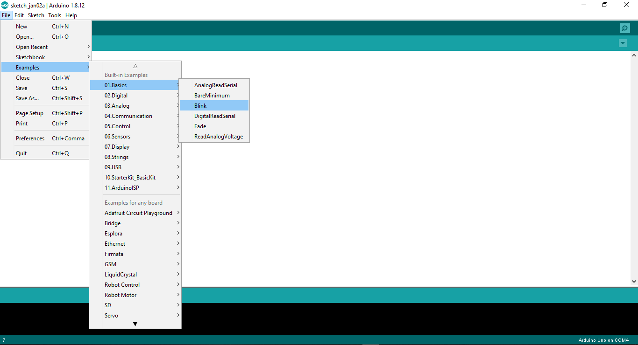
Task: Click the down arrow at the bottom of the Examples menu
Action: (x=135, y=324)
